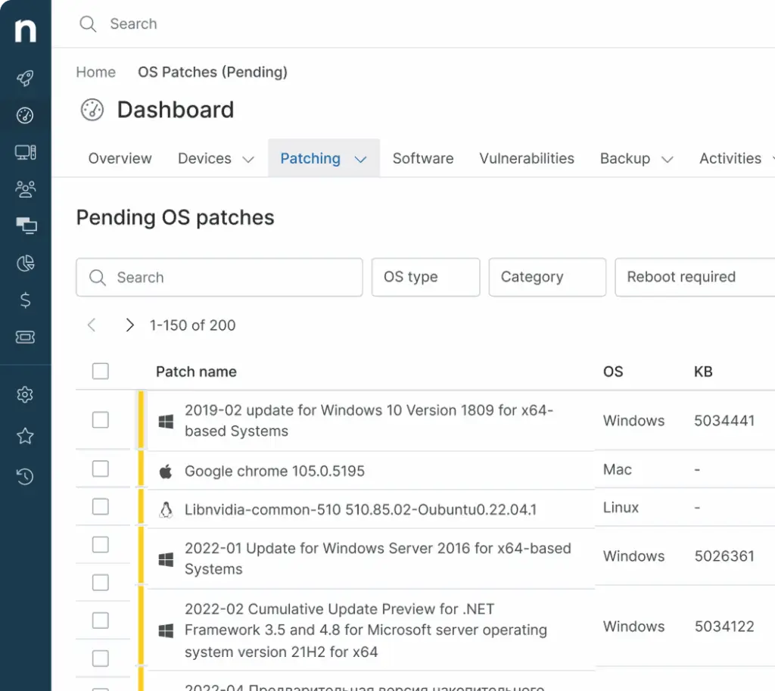Open Libnvidia-common-510 patch entry

(x=361, y=509)
